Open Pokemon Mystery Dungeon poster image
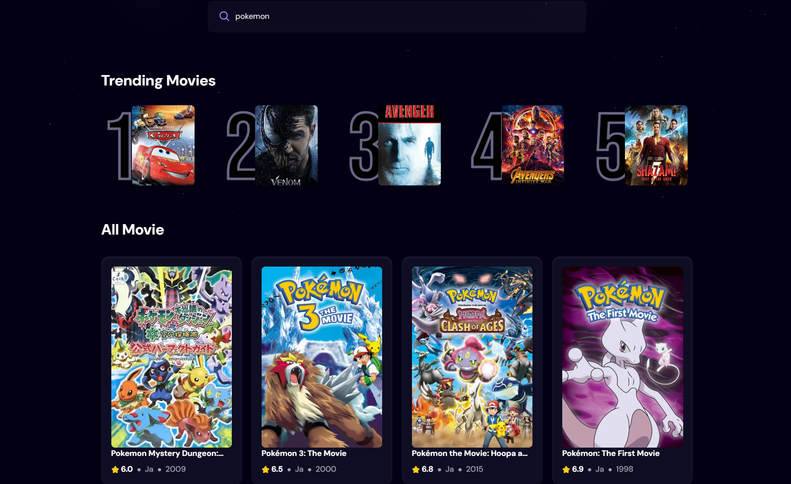The height and width of the screenshot is (484, 791). (x=171, y=357)
